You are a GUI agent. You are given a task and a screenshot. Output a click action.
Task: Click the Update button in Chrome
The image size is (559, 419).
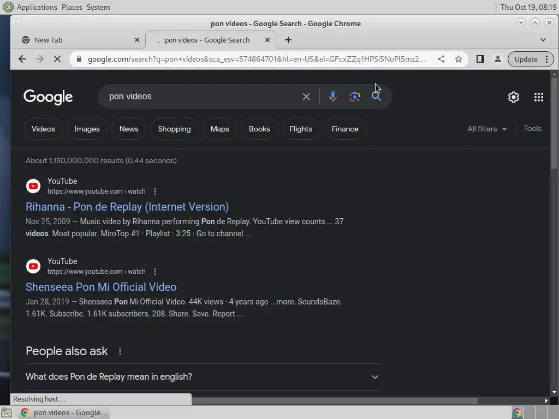click(526, 59)
